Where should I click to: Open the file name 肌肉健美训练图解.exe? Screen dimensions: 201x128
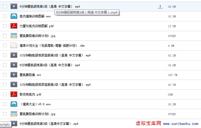click(35, 16)
